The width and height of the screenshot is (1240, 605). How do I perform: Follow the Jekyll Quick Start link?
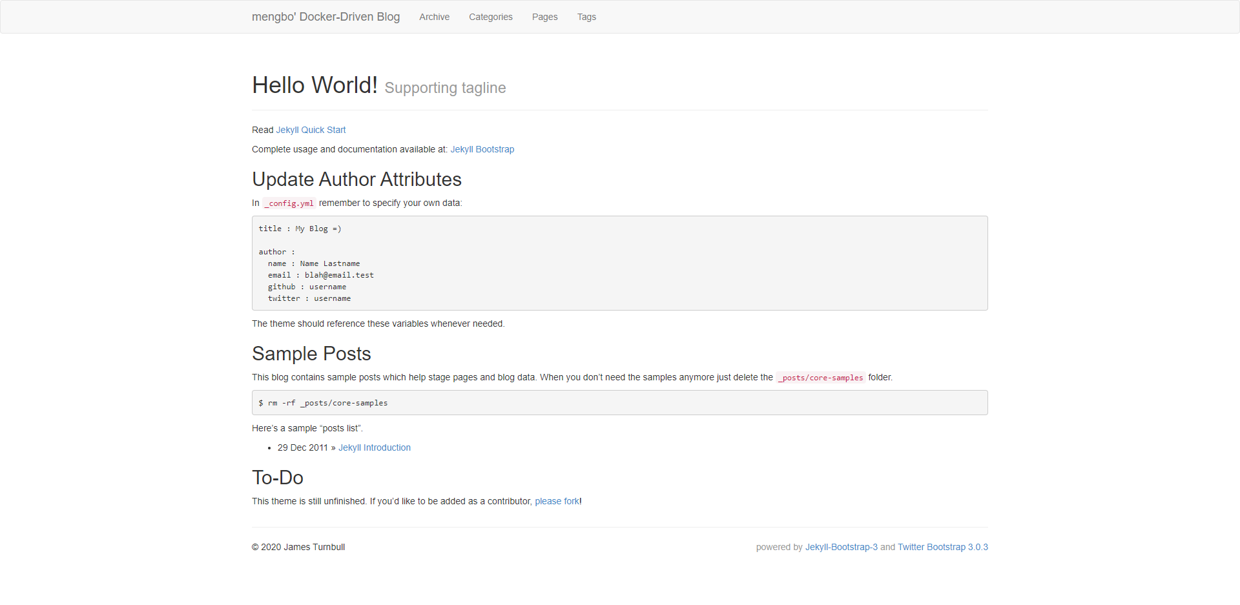pos(311,130)
